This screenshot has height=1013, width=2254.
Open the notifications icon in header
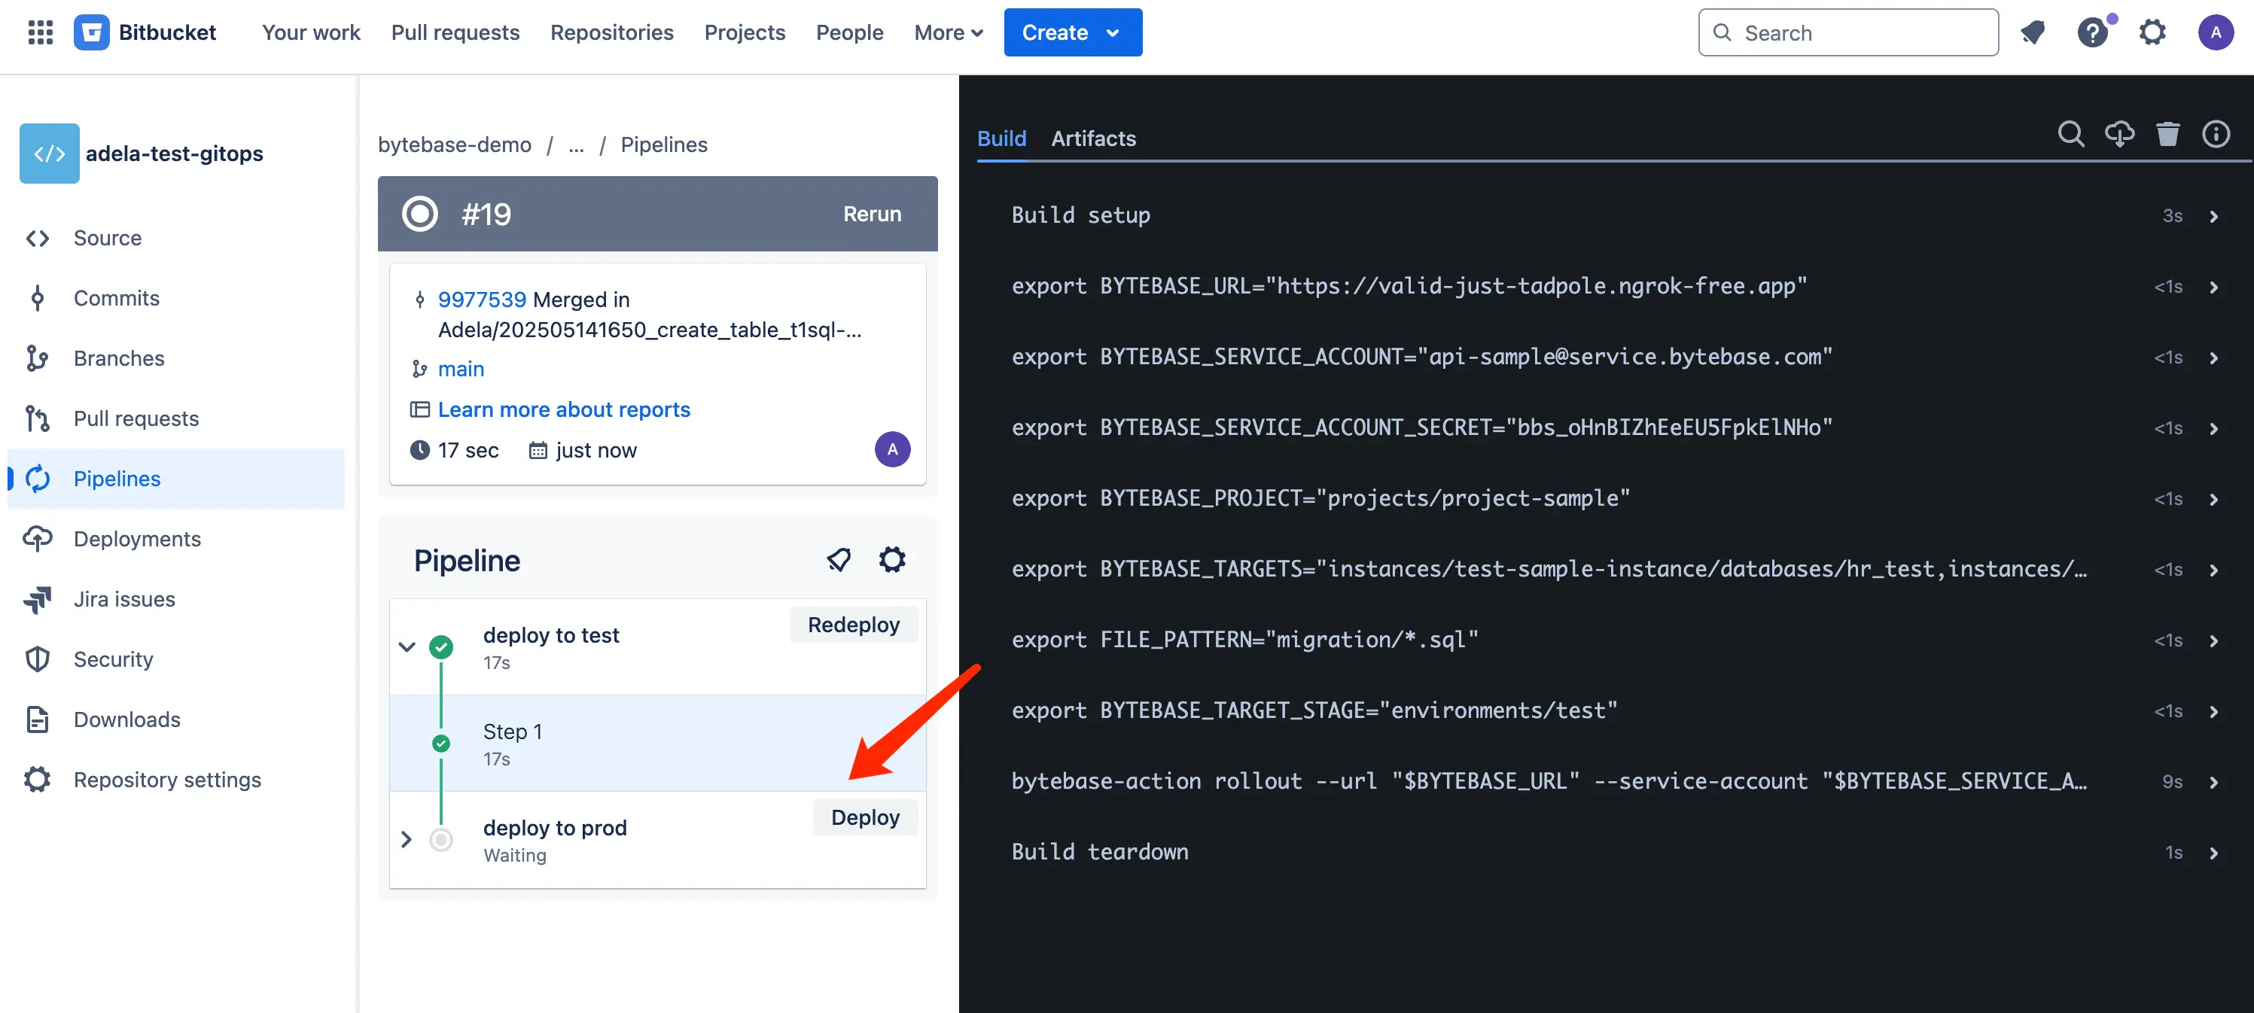[x=2033, y=32]
